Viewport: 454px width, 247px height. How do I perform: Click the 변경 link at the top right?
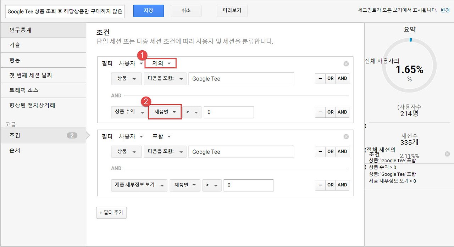click(445, 10)
